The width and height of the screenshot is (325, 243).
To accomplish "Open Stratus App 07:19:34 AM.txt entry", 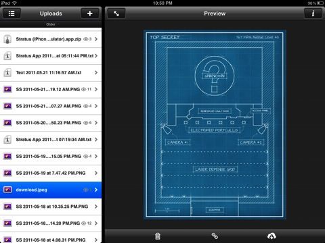I will (x=51, y=140).
